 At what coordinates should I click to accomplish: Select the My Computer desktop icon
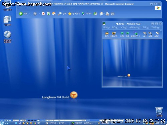pos(7,6)
